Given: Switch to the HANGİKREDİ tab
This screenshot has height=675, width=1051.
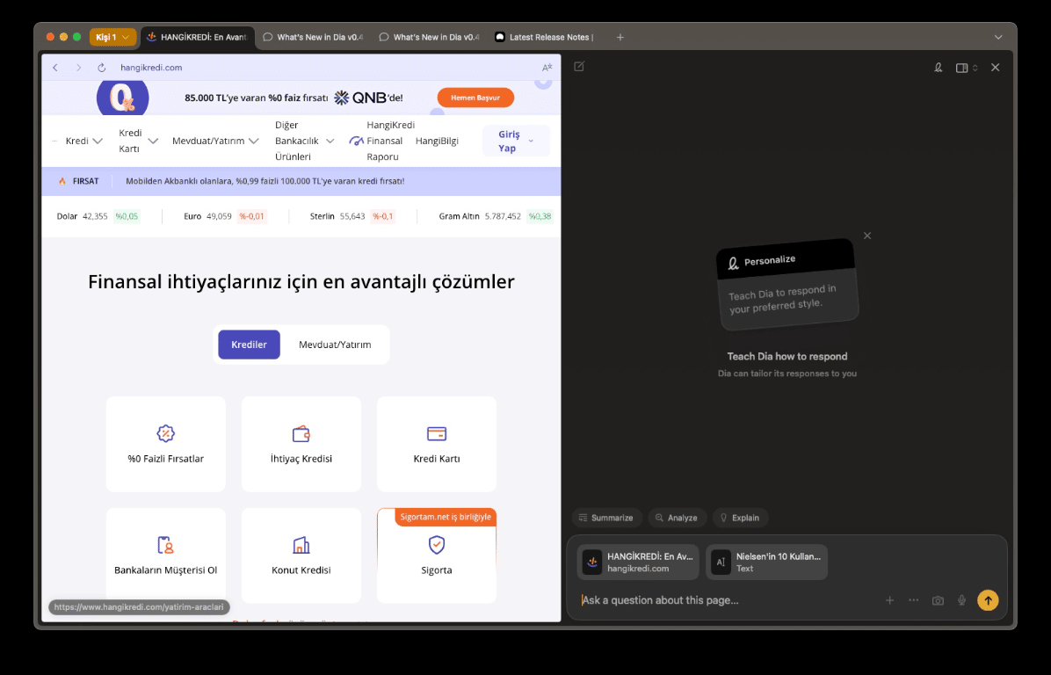Looking at the screenshot, I should click(x=197, y=38).
